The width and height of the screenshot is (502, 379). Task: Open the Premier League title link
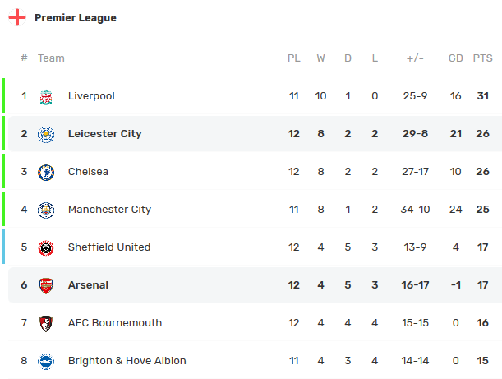tap(76, 18)
